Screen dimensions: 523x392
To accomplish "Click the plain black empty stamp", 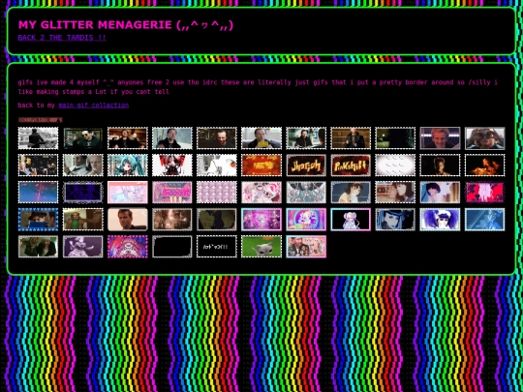I will click(172, 247).
